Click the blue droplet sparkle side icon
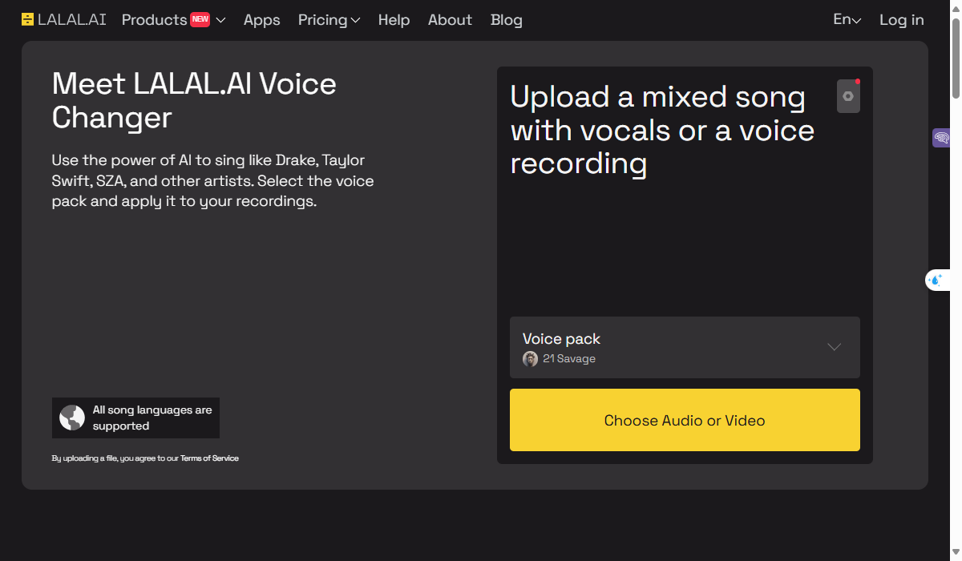 (936, 280)
